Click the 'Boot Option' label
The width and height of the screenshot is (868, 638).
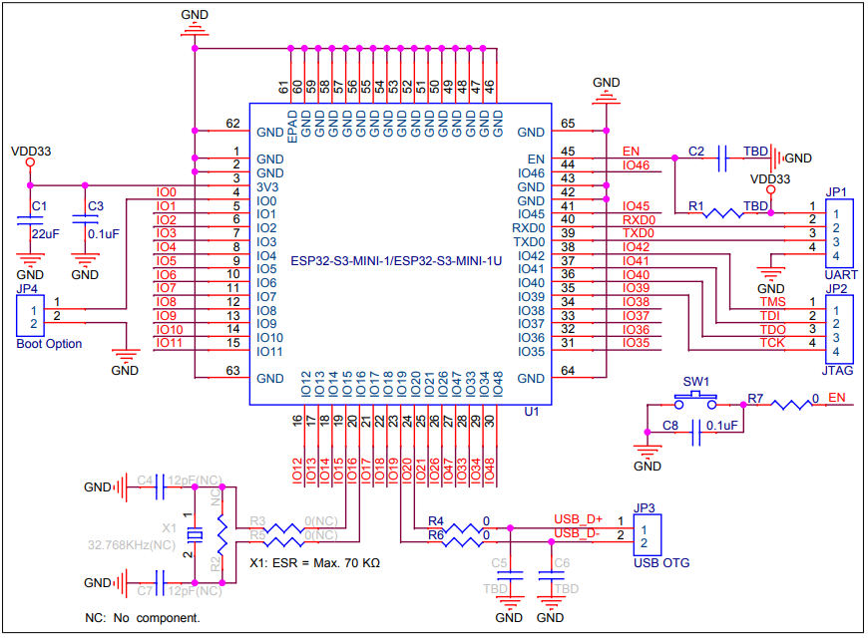coord(49,344)
